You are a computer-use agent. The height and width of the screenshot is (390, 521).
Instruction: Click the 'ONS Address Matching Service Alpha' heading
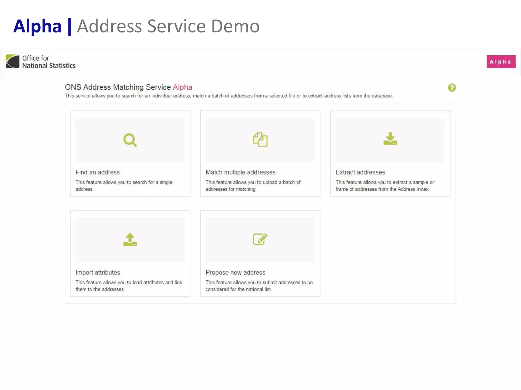128,87
